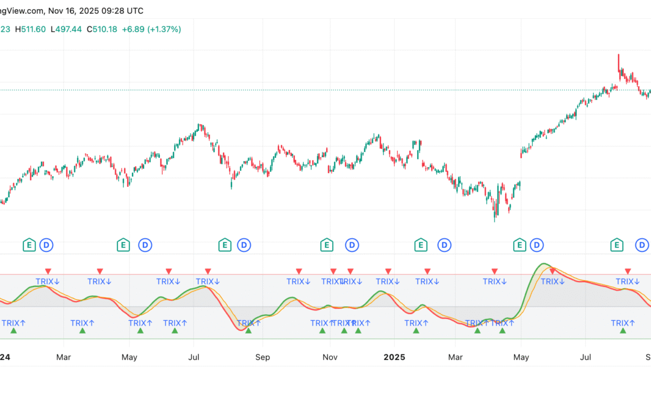This screenshot has width=651, height=407.
Task: Click the rightmost dividend D marker
Action: (642, 245)
